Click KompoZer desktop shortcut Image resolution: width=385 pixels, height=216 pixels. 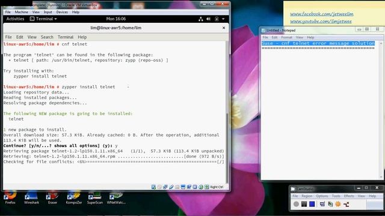pyautogui.click(x=73, y=198)
